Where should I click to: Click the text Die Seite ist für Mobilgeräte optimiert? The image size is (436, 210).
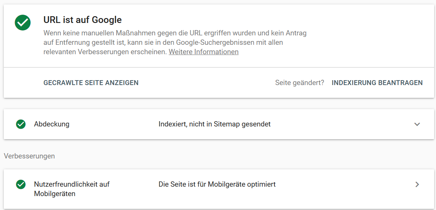(217, 184)
